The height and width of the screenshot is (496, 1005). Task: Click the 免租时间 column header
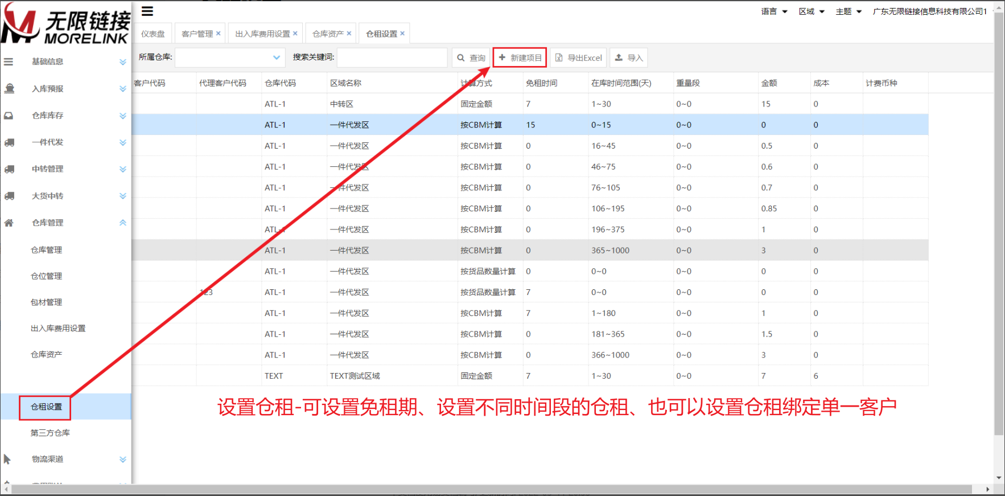tap(542, 83)
